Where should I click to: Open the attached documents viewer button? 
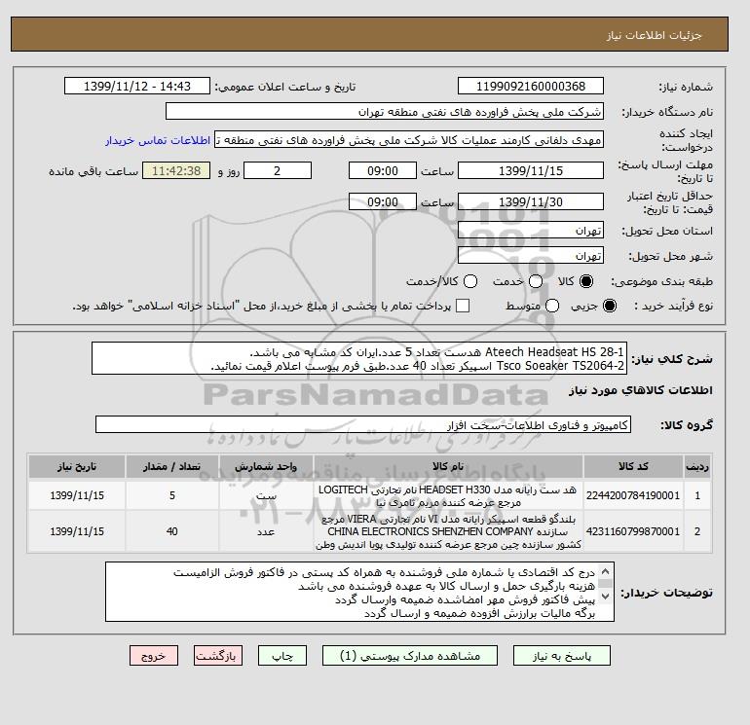point(410,656)
